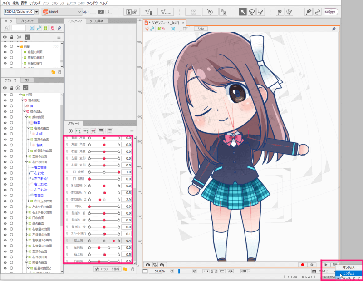363x281 pixels.
Task: Toggle lock circle for 右白目 row
Action: pyautogui.click(x=11, y=196)
